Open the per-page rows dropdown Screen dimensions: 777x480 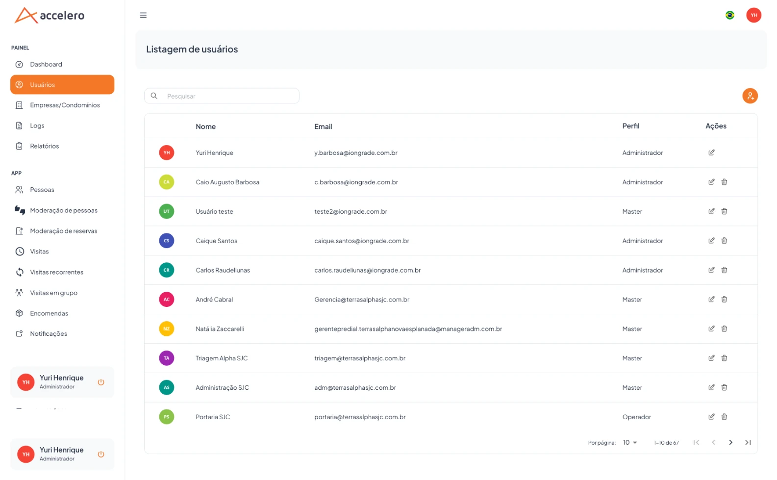tap(630, 442)
